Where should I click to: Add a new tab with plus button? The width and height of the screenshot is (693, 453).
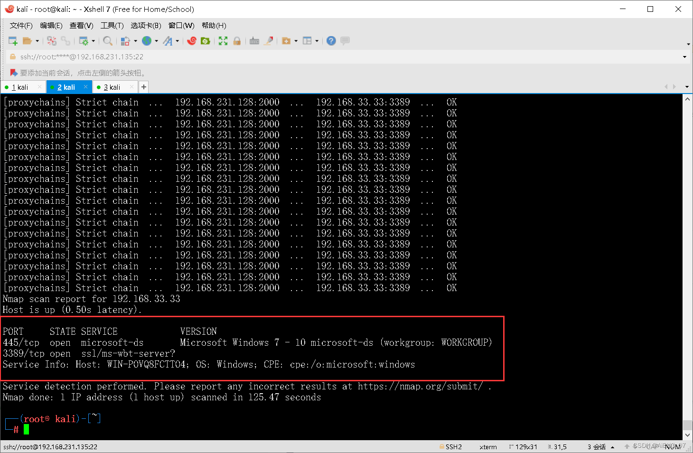point(144,87)
